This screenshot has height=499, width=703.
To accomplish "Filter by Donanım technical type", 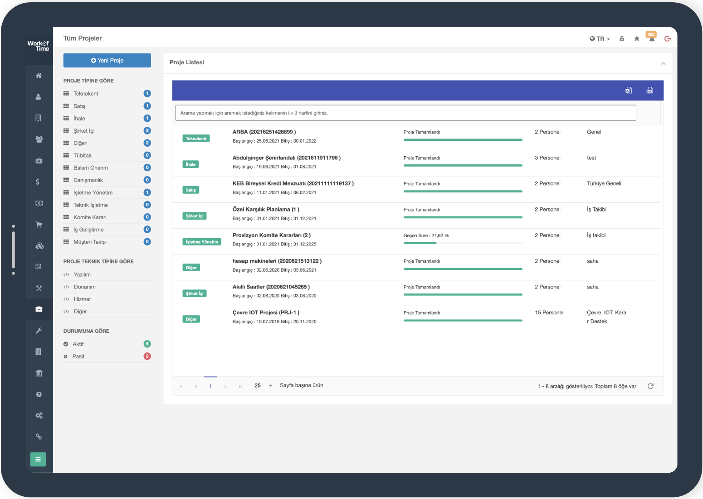I will point(107,287).
